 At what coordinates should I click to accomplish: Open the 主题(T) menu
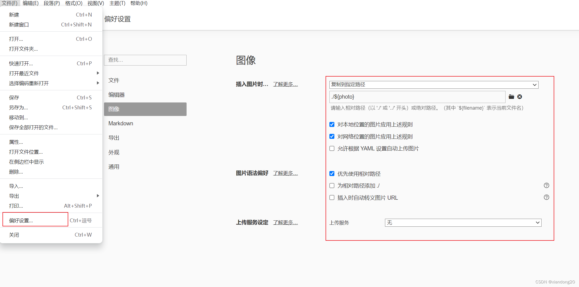[117, 3]
